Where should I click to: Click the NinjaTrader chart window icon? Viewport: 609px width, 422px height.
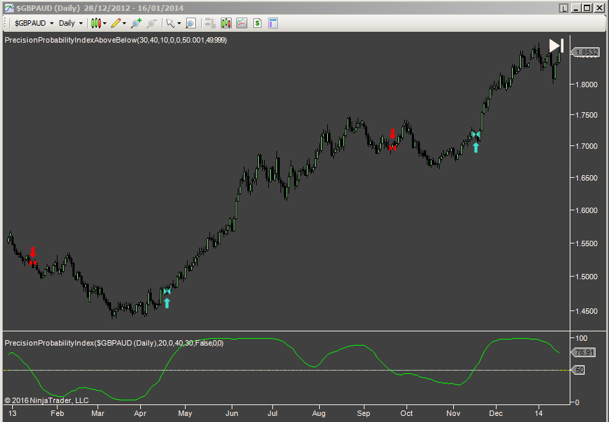point(9,7)
